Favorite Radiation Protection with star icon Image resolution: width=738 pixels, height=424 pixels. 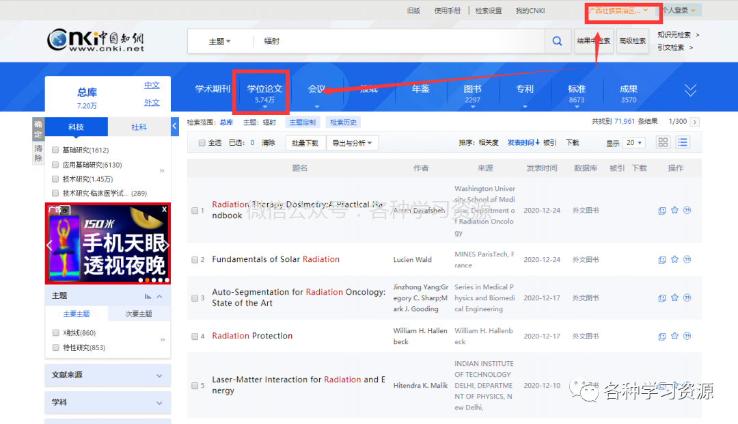[x=674, y=336]
